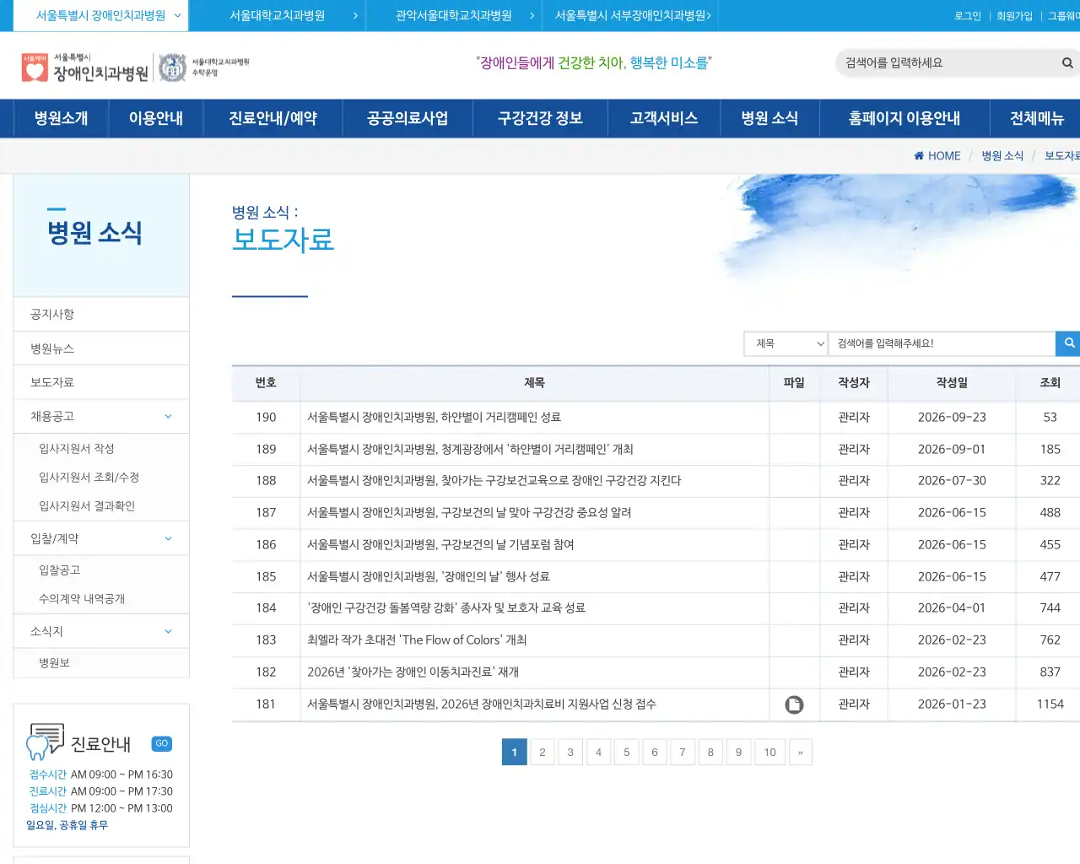This screenshot has height=864, width=1080.
Task: Open the 고객서비스 main menu
Action: (x=664, y=118)
